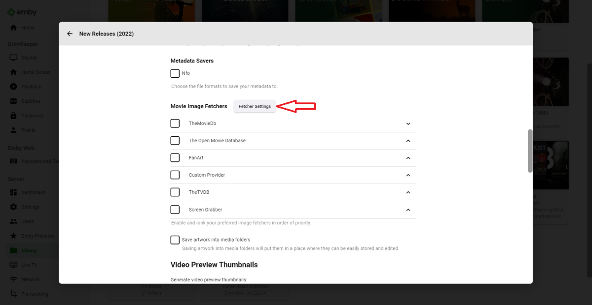
Task: Select the Playback icon in sidebar
Action: click(14, 87)
